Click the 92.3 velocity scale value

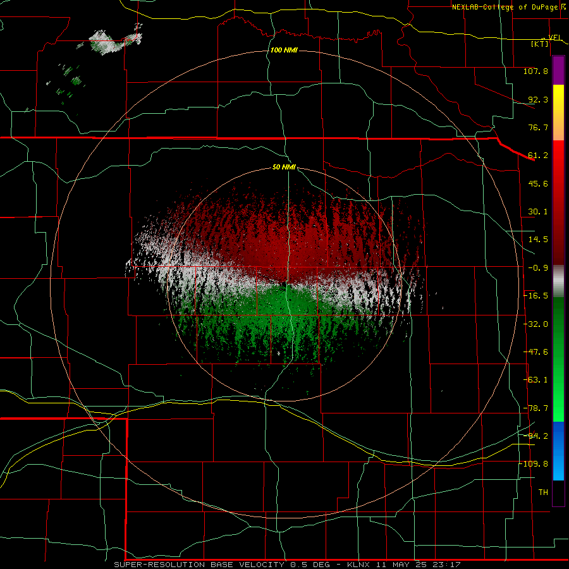[538, 99]
